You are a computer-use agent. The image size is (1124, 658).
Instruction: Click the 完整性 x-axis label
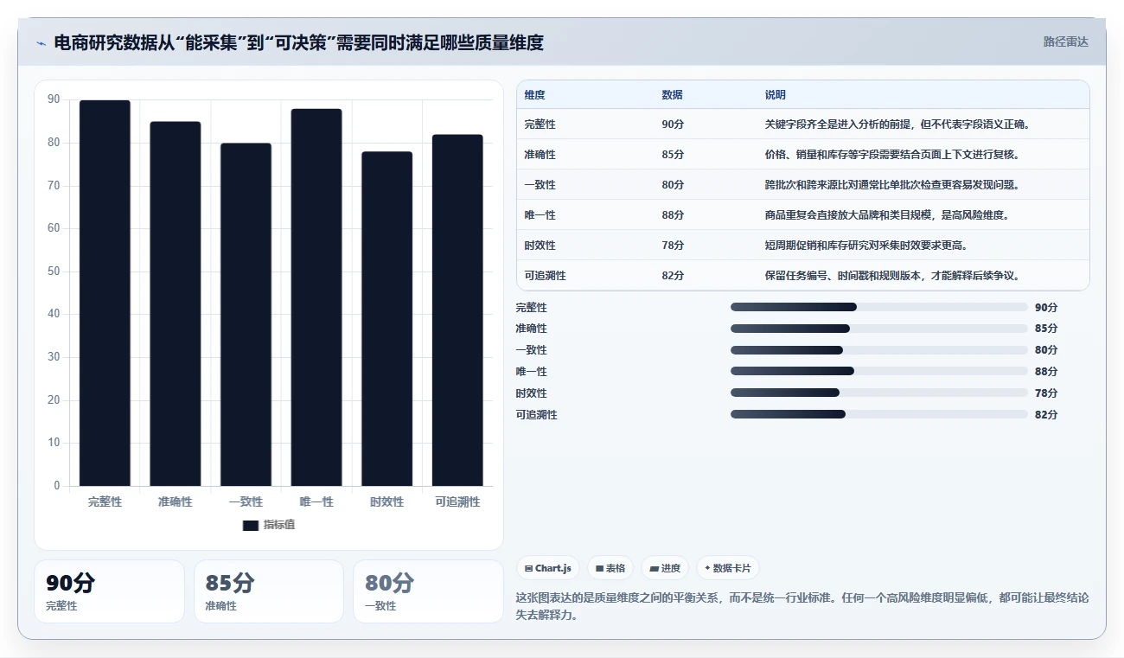(105, 501)
